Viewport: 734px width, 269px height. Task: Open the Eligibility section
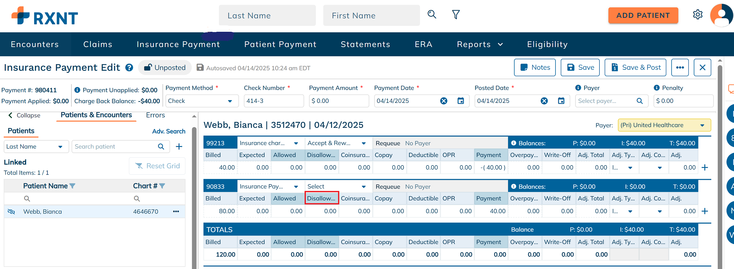[547, 44]
